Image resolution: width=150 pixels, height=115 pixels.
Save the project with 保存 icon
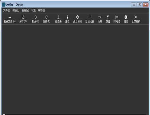(23, 19)
